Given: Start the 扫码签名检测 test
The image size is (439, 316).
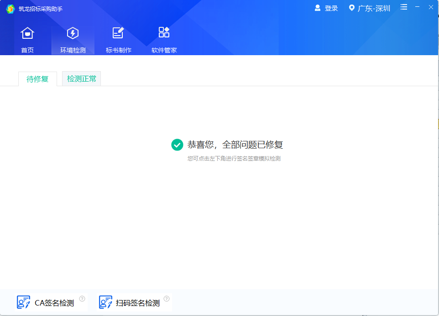Looking at the screenshot, I should (x=137, y=303).
